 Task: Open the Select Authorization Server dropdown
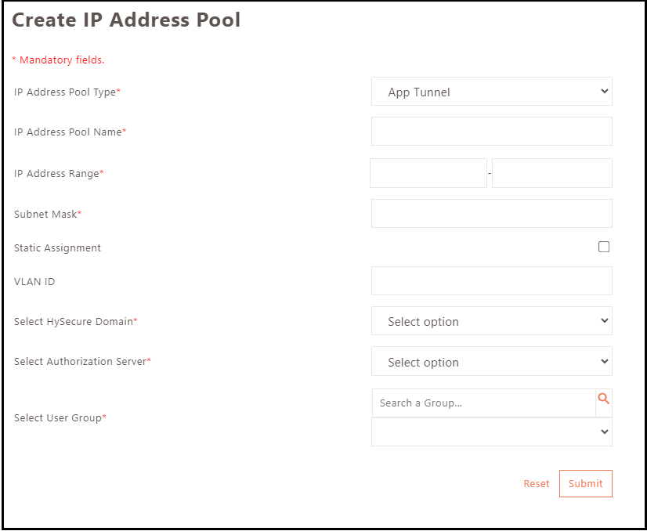click(491, 362)
